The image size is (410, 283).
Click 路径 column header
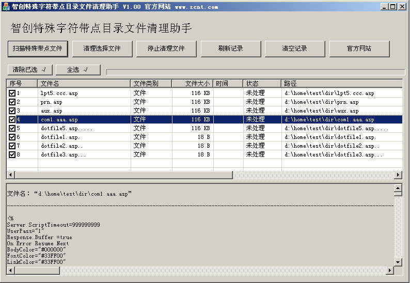click(x=342, y=84)
